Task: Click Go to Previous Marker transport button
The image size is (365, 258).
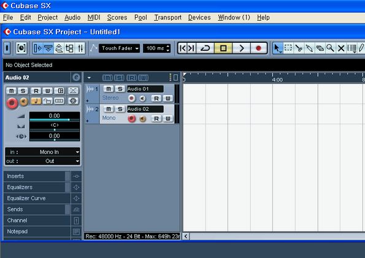Action: (183, 48)
